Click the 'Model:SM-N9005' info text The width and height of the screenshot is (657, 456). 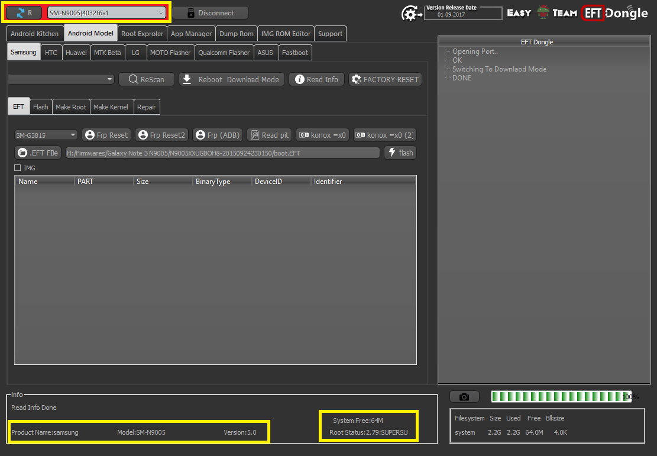pos(141,432)
